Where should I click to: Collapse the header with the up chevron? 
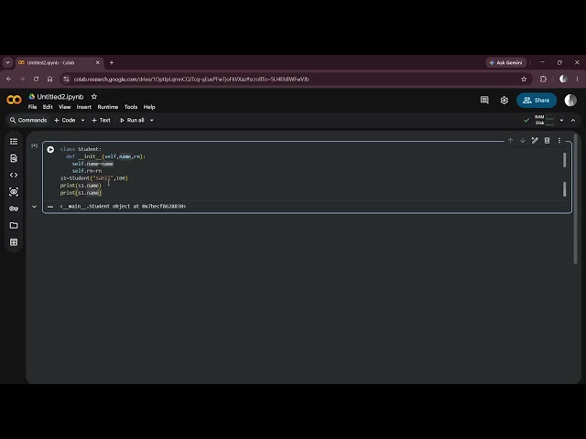[573, 120]
